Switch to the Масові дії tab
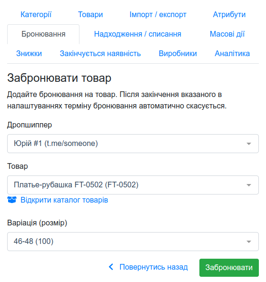Viewport: 266px width, 282px height. pyautogui.click(x=227, y=34)
